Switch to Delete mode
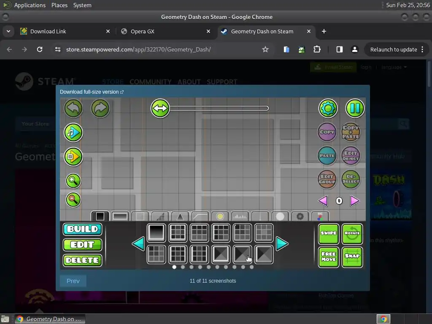The image size is (432, 324). point(82,260)
